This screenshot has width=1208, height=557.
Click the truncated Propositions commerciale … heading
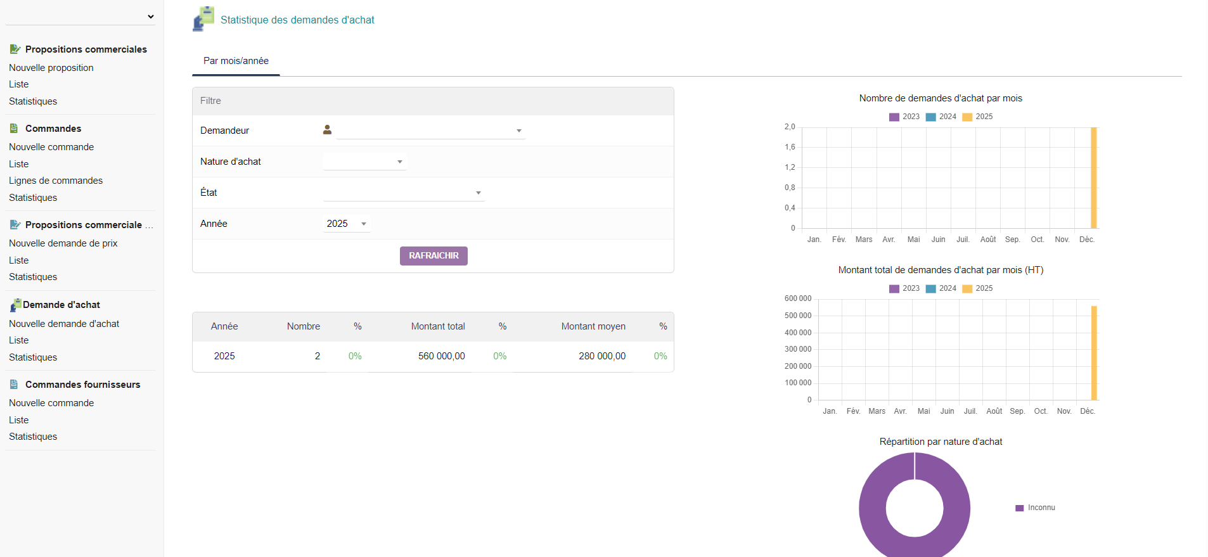tap(89, 225)
